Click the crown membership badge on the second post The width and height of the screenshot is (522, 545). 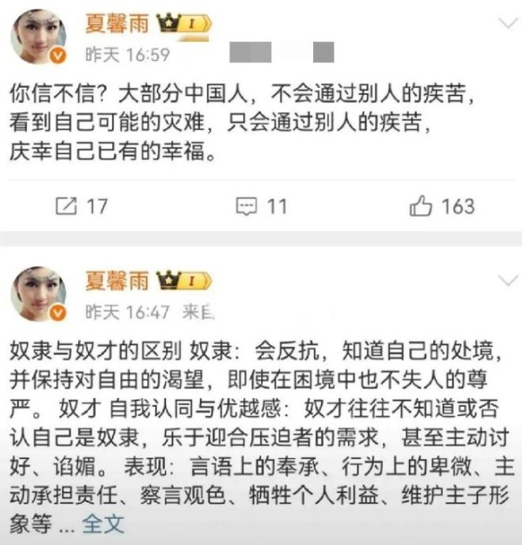pyautogui.click(x=184, y=281)
